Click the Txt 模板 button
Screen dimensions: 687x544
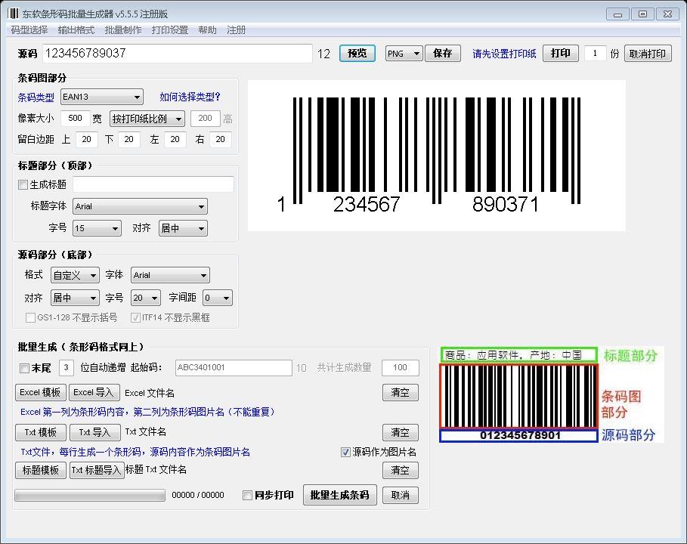[x=40, y=432]
